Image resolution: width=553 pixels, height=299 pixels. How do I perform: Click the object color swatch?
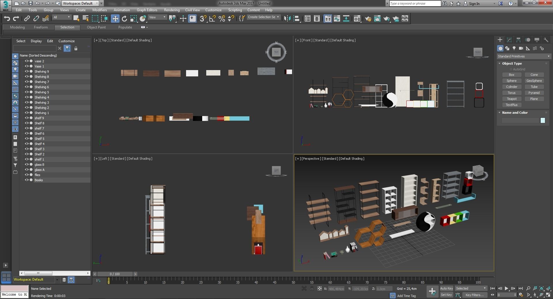[543, 120]
